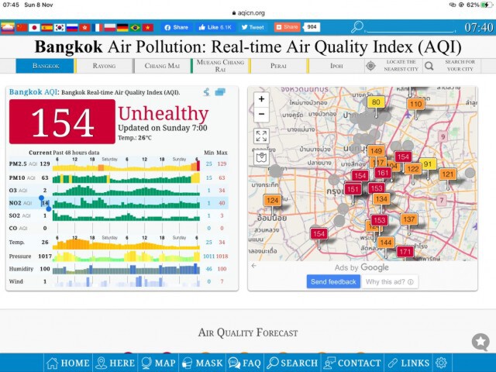Click the widget cards icon in the AQI panel
496x372 pixels.
[220, 92]
